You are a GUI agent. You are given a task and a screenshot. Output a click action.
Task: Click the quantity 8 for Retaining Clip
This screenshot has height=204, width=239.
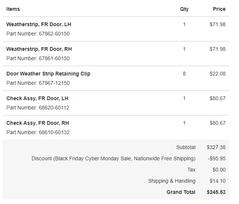(184, 74)
